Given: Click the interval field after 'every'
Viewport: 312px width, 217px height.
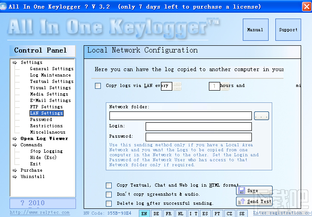Looking at the screenshot, I should (166, 86).
